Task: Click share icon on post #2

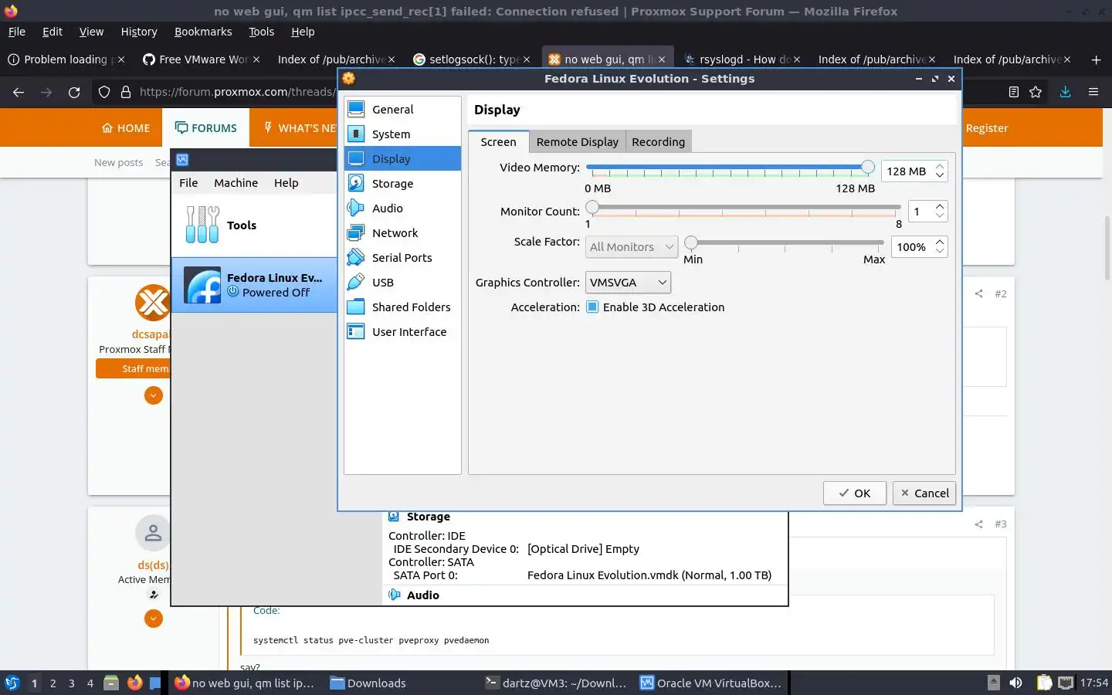Action: [978, 293]
